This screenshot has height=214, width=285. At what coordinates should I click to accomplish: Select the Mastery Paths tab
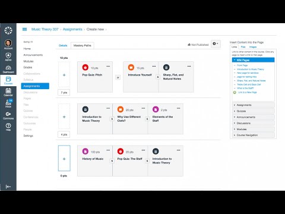coord(83,46)
